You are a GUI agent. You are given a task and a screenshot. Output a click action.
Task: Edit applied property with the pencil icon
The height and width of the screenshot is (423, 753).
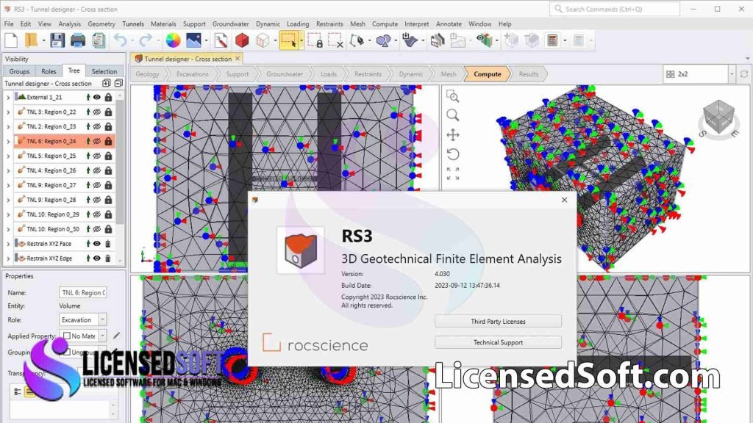116,336
